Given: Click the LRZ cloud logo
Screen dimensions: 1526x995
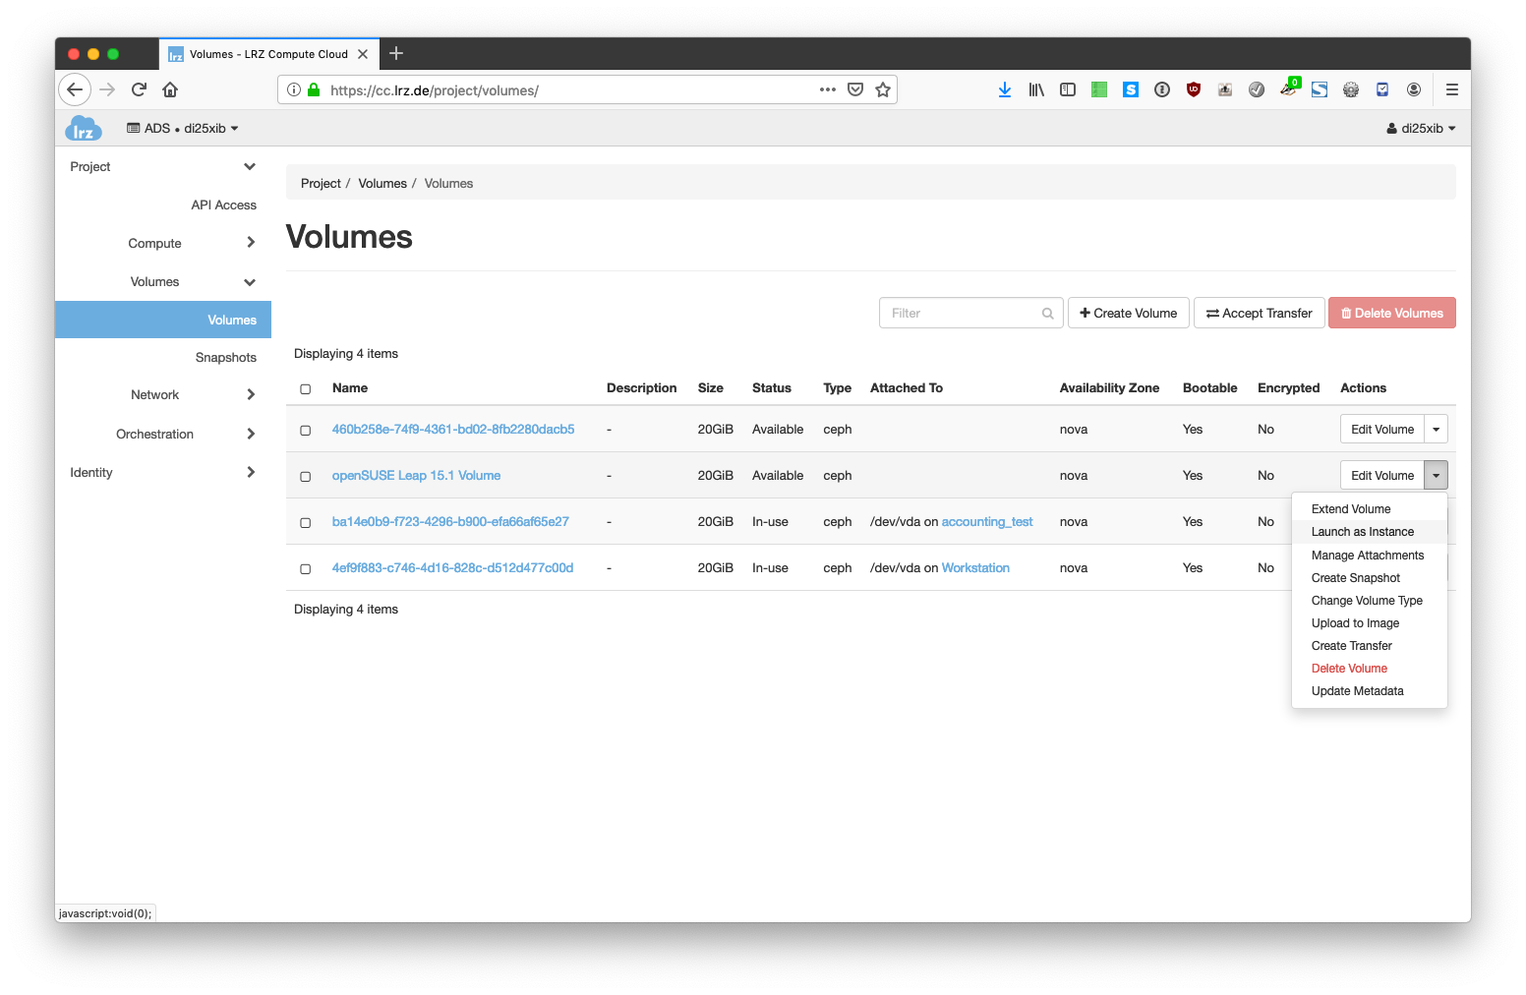Looking at the screenshot, I should pyautogui.click(x=84, y=128).
